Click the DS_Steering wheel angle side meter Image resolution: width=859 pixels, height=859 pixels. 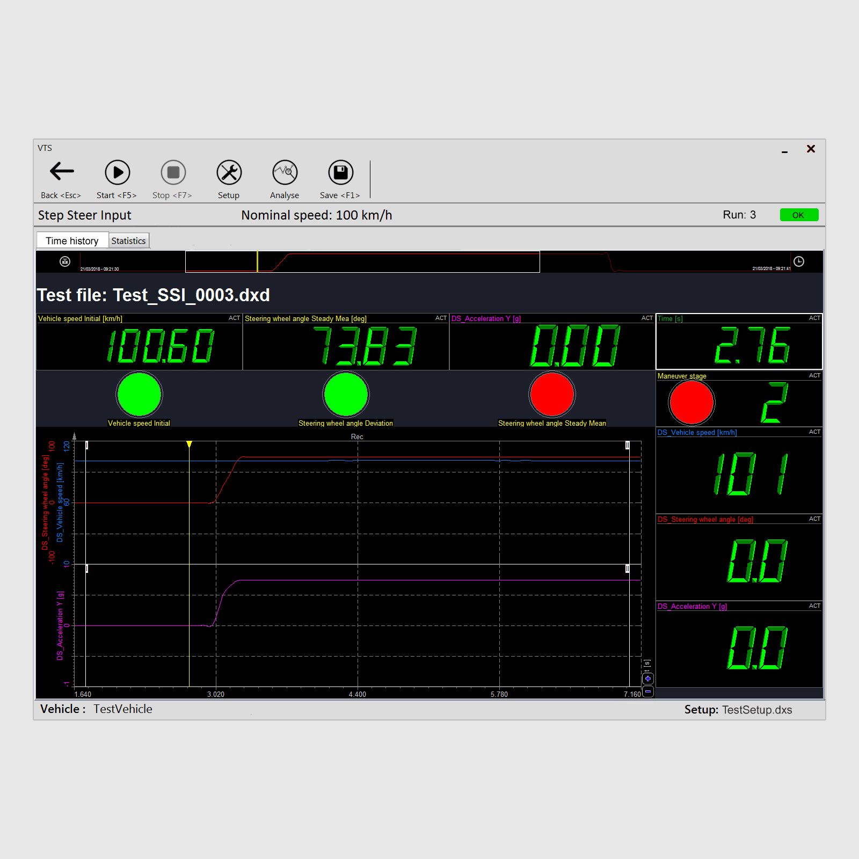(739, 557)
